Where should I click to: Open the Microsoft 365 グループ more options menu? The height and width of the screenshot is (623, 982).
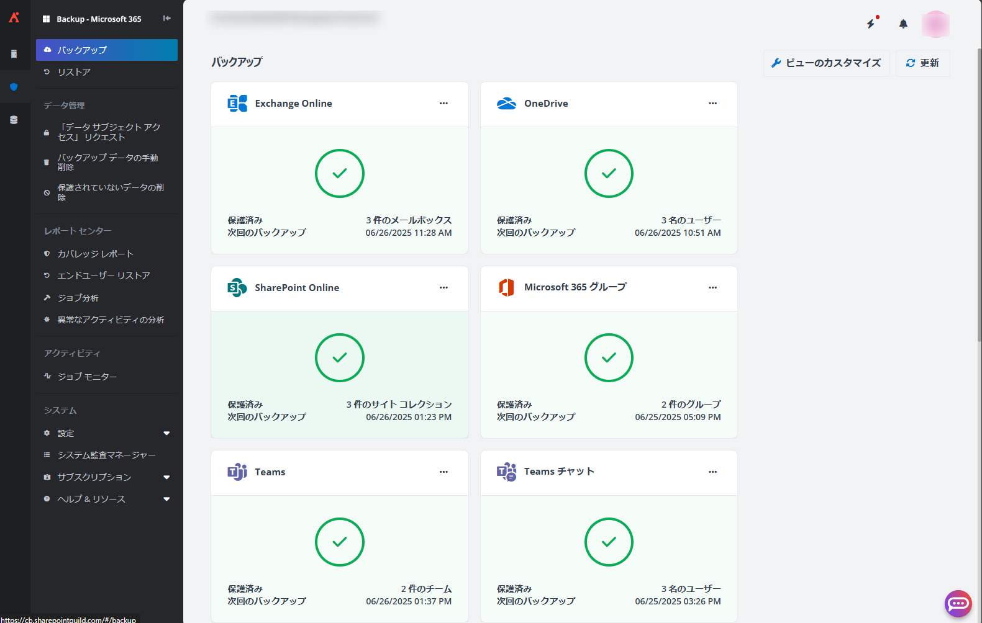(712, 288)
